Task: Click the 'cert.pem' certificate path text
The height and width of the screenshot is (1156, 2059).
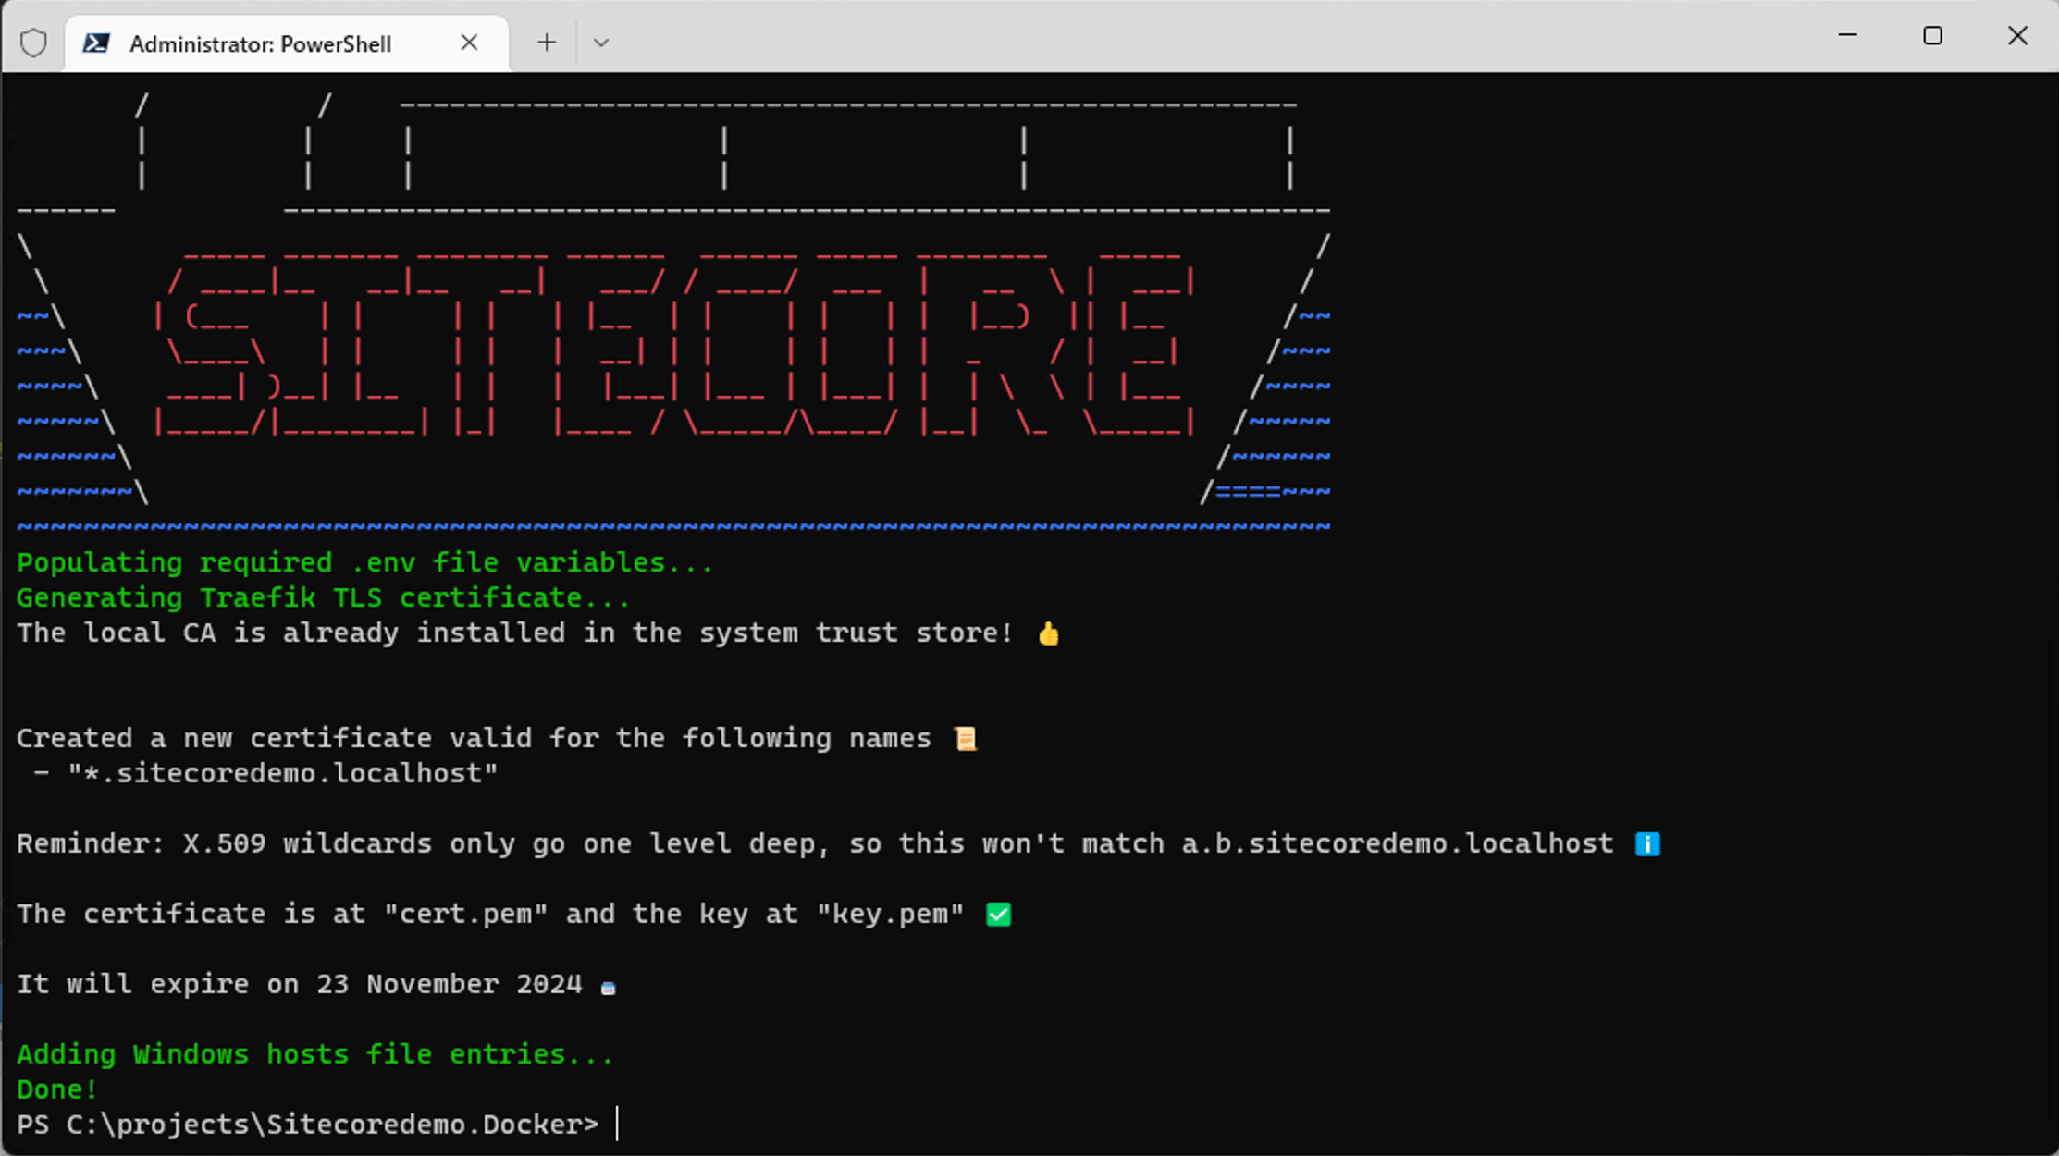Action: click(466, 915)
